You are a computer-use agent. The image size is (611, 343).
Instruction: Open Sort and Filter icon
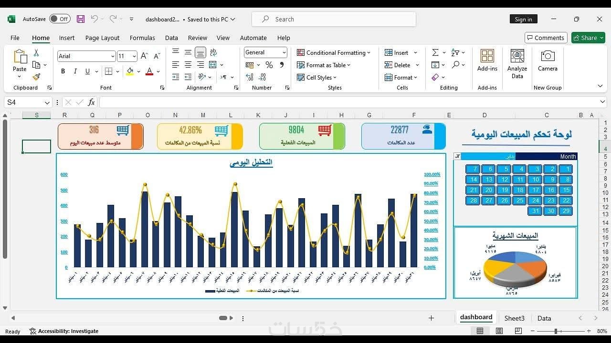click(454, 52)
